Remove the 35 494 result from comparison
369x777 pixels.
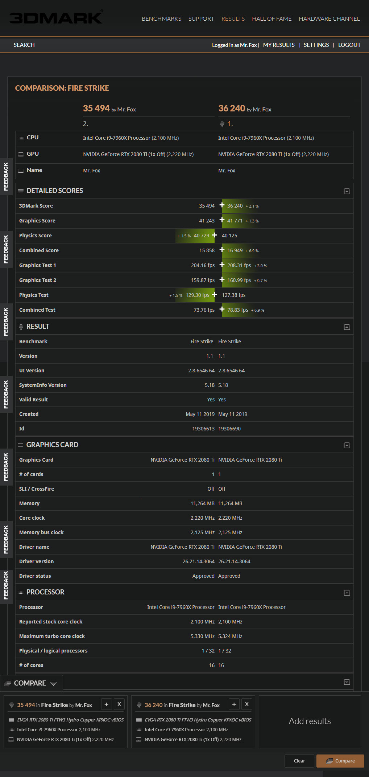click(119, 704)
